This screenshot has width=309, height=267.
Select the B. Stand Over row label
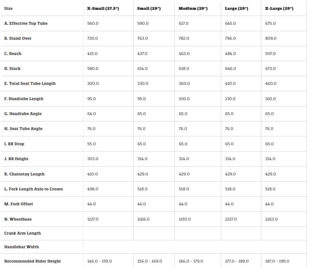[x=18, y=38]
